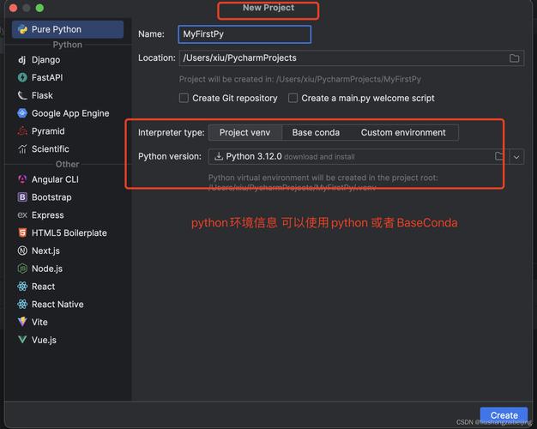
Task: Click the green zoom window button
Action: tap(39, 8)
